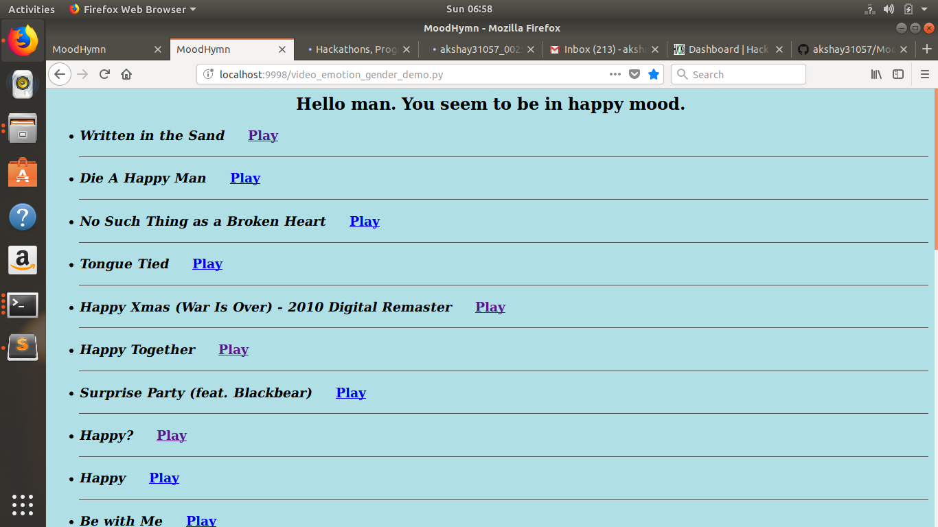Play Be with Me song

[201, 520]
